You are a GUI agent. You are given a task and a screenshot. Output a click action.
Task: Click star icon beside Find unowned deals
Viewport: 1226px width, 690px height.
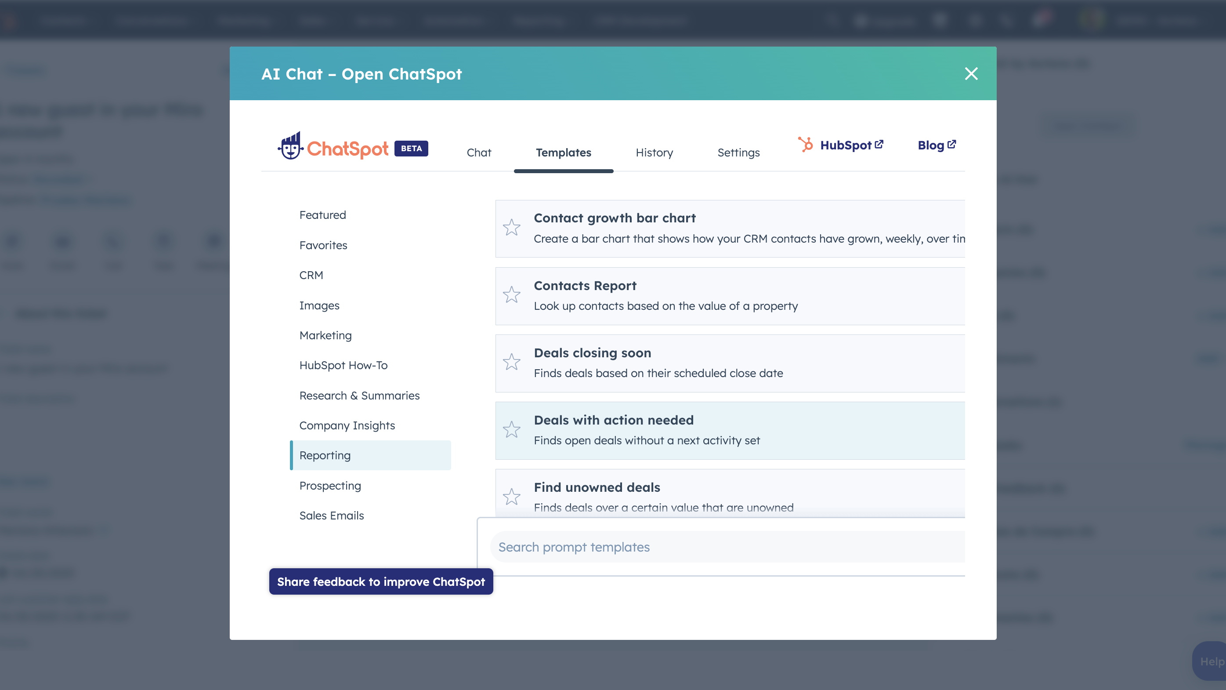512,497
